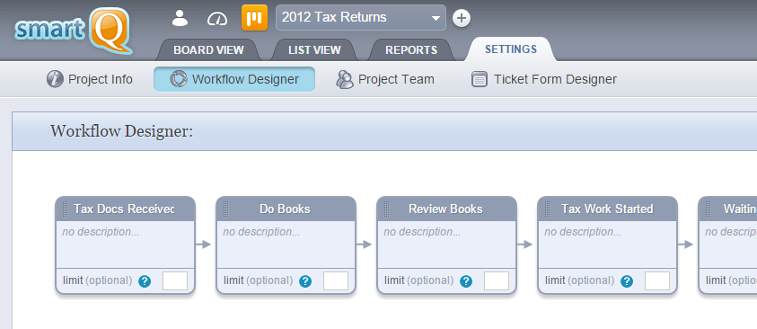Image resolution: width=757 pixels, height=329 pixels.
Task: Add a new project with plus button
Action: tap(462, 18)
